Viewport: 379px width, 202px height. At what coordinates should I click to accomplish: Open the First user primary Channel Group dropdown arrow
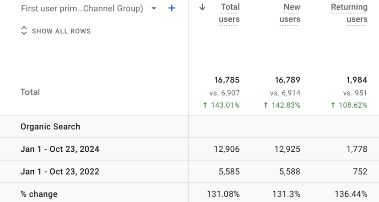154,9
